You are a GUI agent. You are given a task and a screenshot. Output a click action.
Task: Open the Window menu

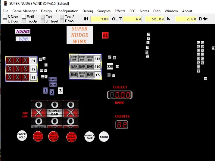(x=171, y=11)
